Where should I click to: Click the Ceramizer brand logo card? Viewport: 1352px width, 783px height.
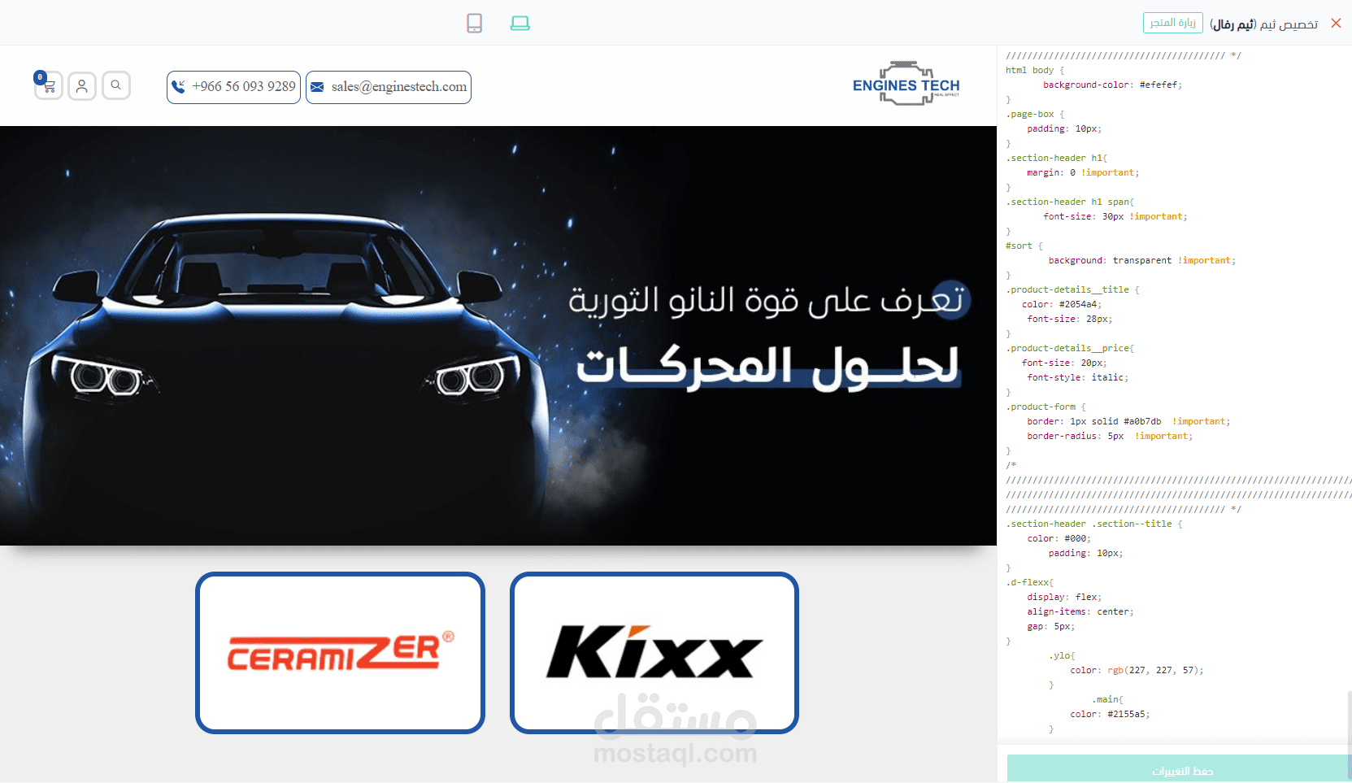(x=339, y=652)
